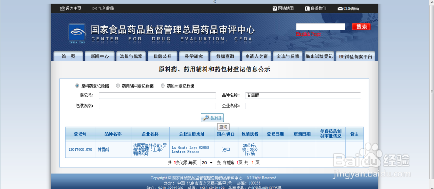Click the site search input box
Image resolution: width=434 pixels, height=189 pixels.
(x=321, y=27)
